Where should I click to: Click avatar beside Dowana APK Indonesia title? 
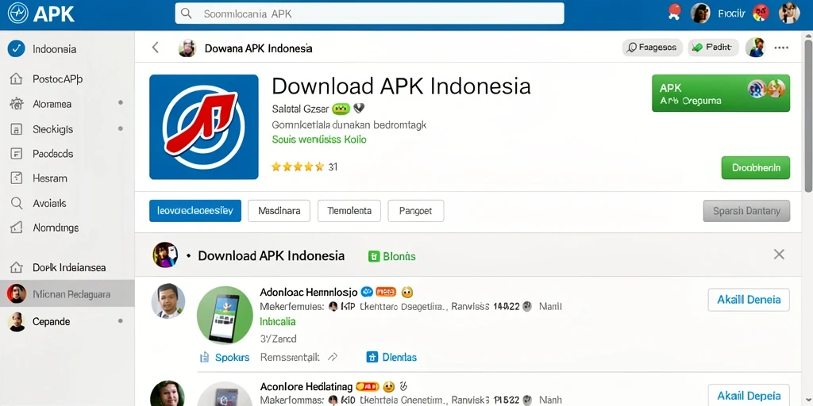187,48
